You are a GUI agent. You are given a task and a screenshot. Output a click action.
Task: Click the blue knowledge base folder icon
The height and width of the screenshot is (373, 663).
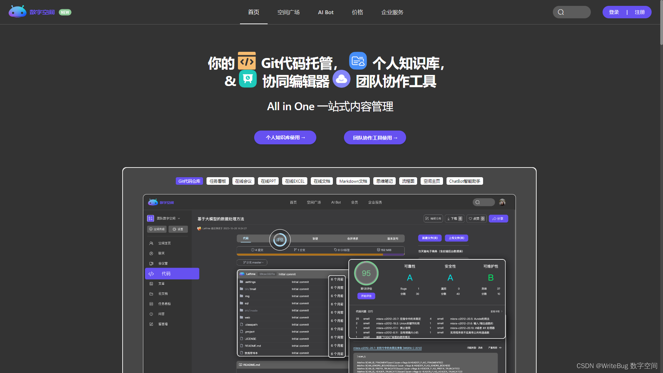(x=358, y=61)
